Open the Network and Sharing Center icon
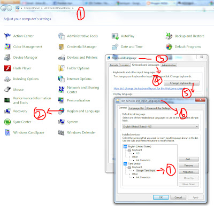The height and width of the screenshot is (206, 214). point(62,90)
